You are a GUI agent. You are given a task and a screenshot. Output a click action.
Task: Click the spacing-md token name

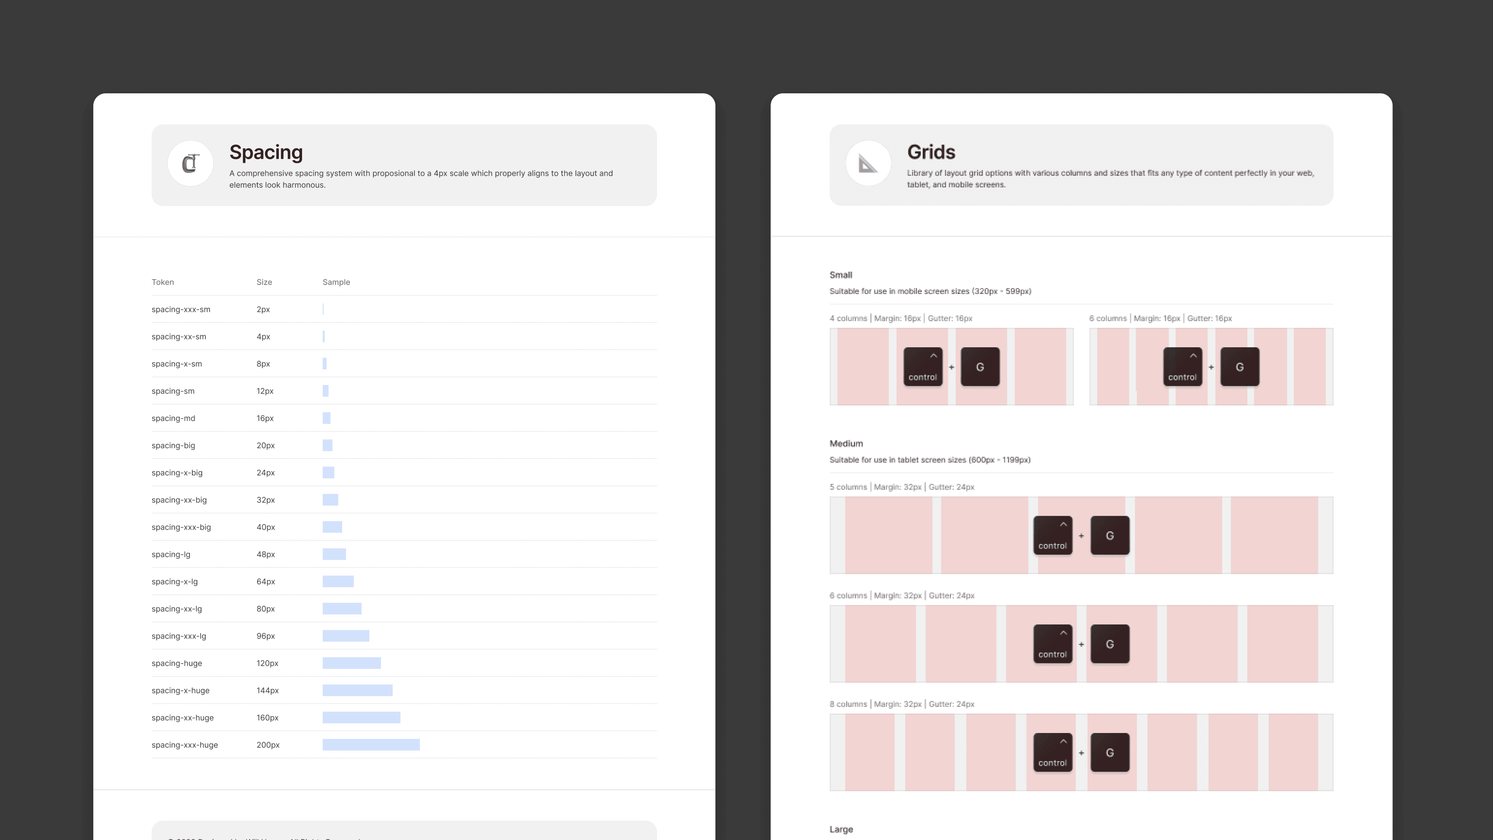tap(173, 418)
